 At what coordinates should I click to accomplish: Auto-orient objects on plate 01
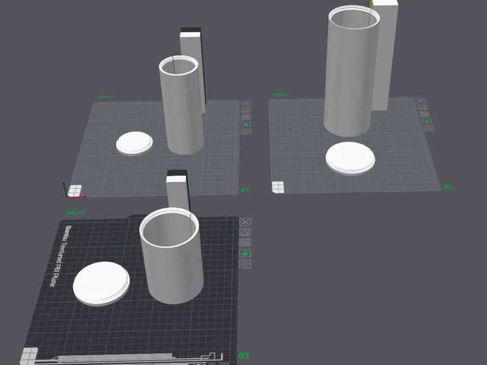(246, 110)
